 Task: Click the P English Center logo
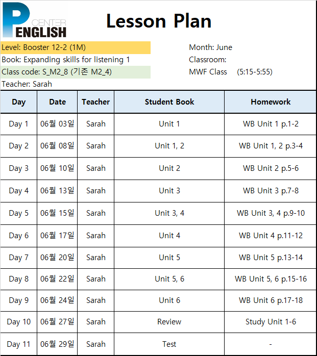(34, 20)
